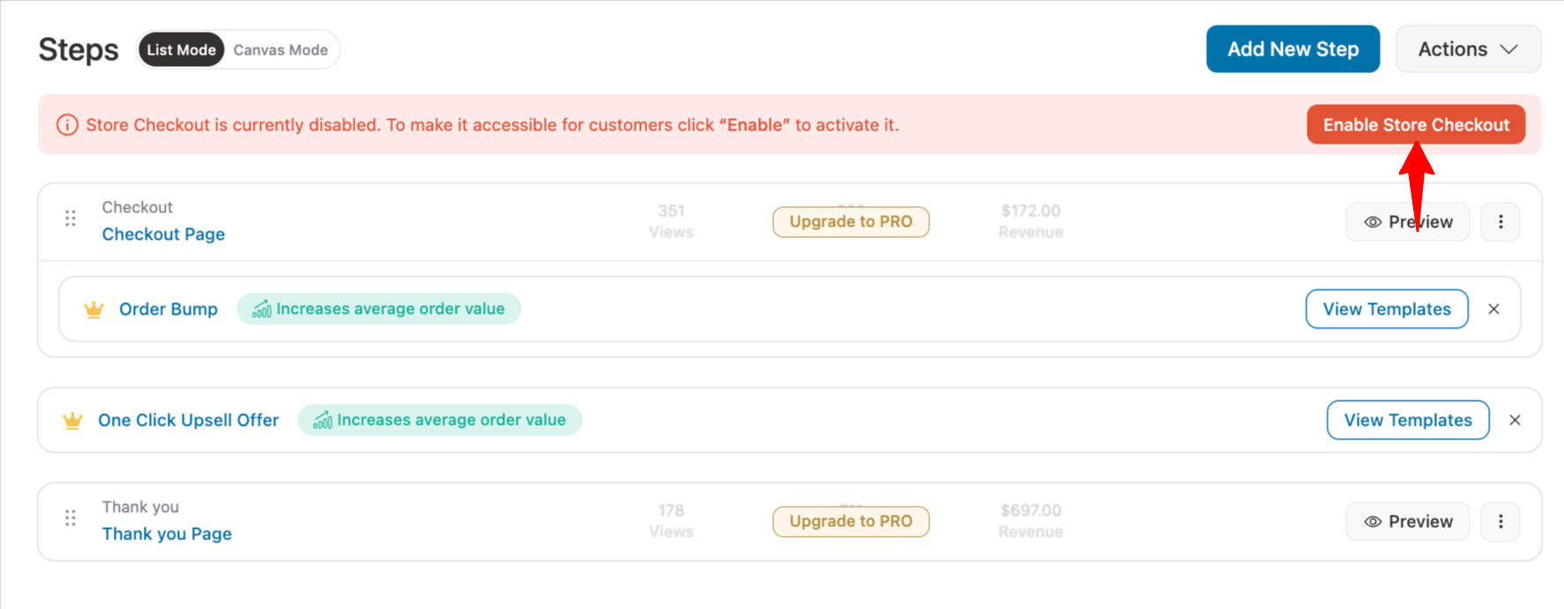Expand the Actions dropdown
This screenshot has height=609, width=1564.
pyautogui.click(x=1468, y=49)
